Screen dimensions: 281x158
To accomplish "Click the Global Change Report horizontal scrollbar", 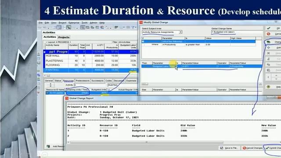I will tap(147, 142).
